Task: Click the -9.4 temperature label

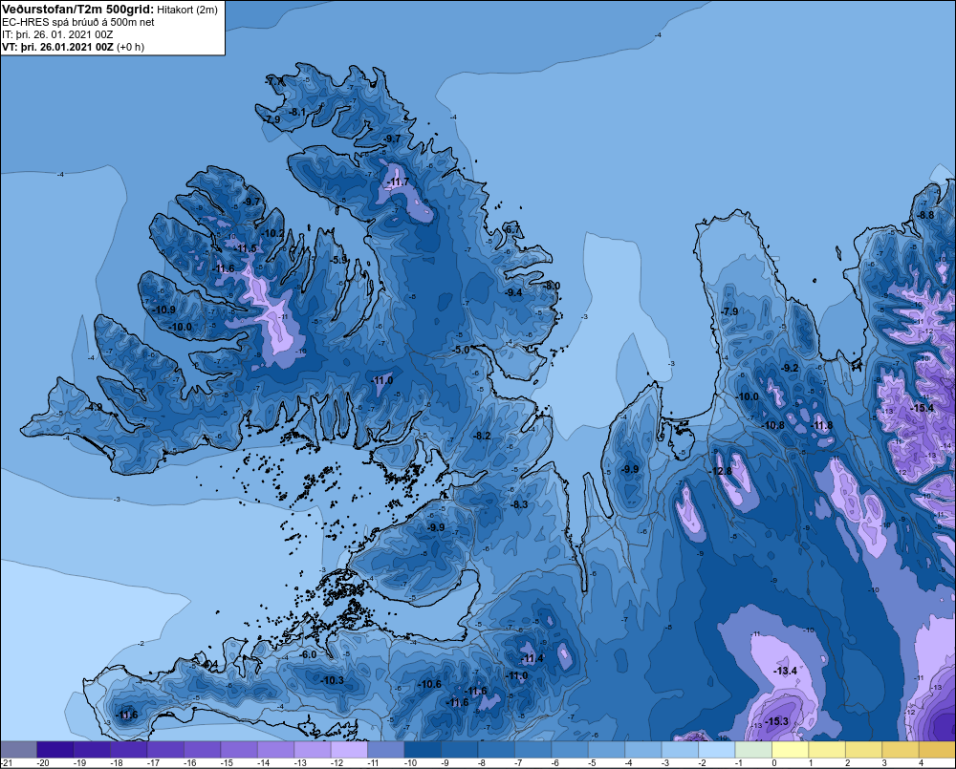Action: pos(514,292)
